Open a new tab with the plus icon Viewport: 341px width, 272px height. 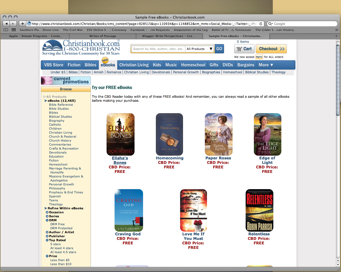336,36
